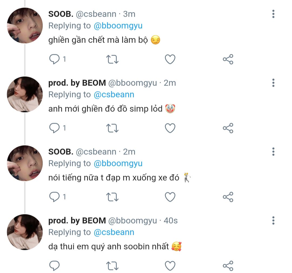Viewport: 292px width, 273px height.
Task: Like the "đồ simp lỏd" tweet
Action: [x=170, y=128]
